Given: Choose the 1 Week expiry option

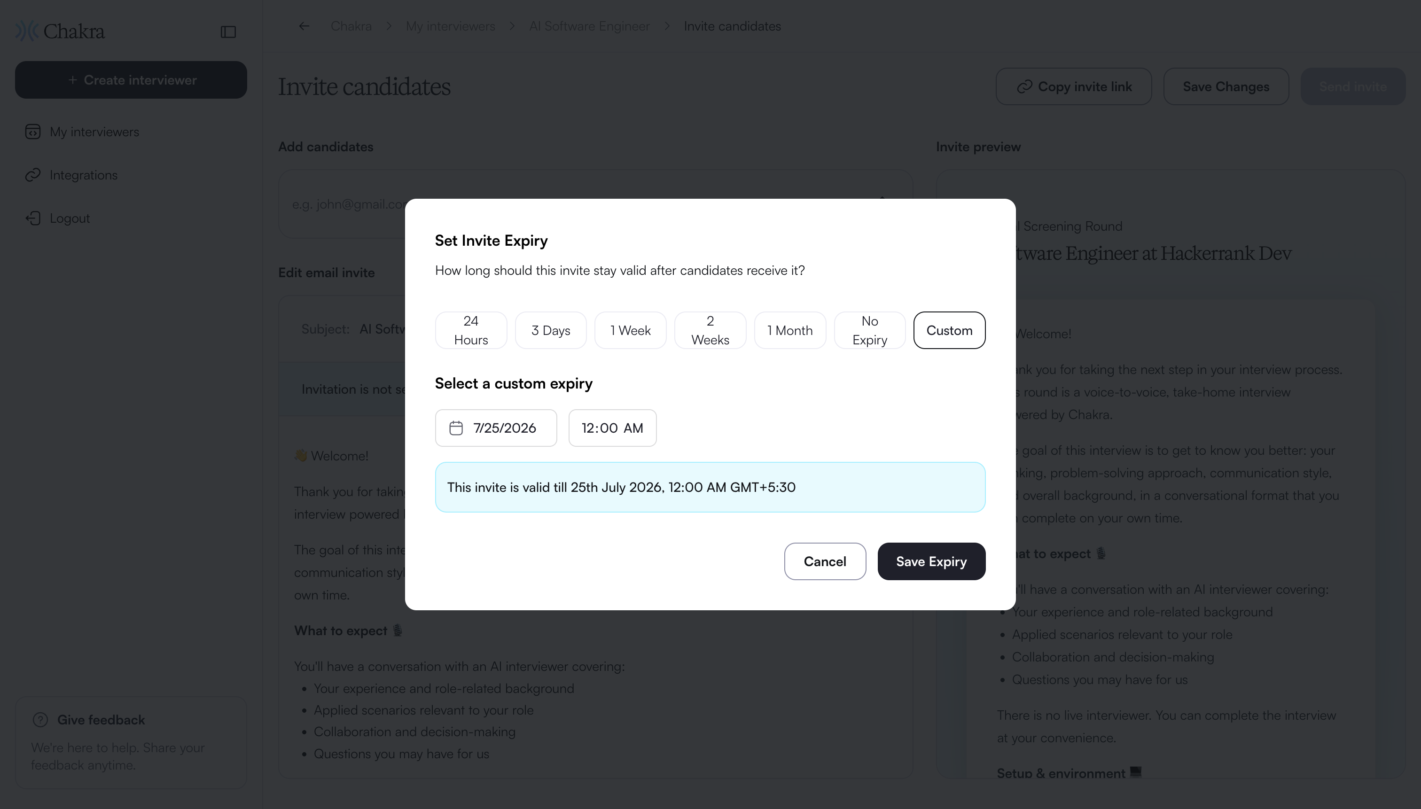Looking at the screenshot, I should (x=630, y=331).
